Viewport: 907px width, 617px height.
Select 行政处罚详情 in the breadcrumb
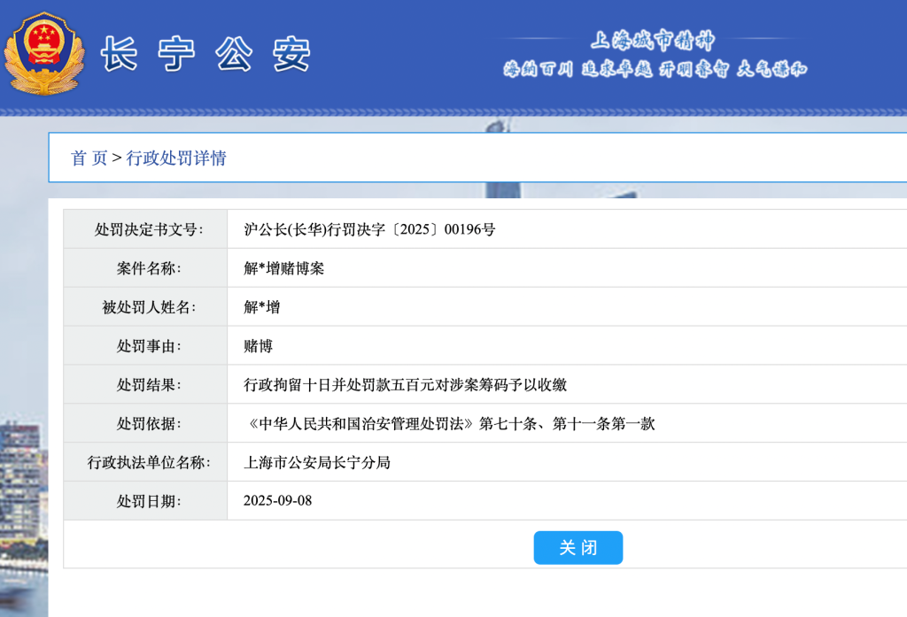176,158
